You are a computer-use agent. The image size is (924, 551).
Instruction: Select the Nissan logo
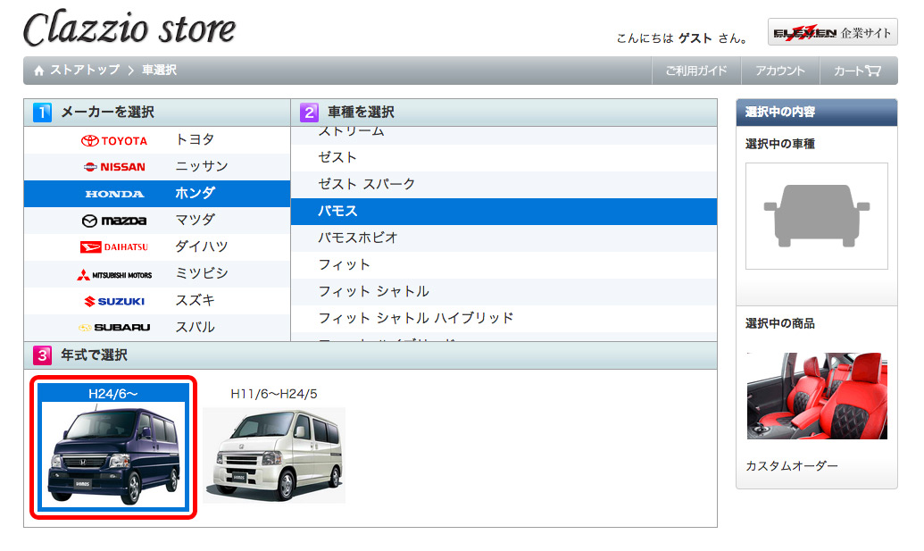tap(114, 167)
